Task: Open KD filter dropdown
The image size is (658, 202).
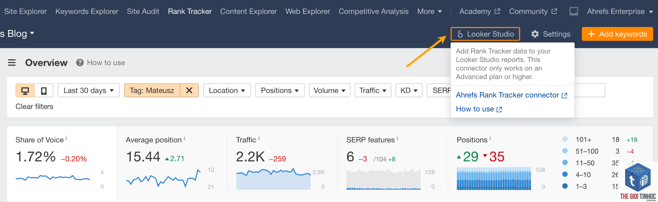Action: (x=409, y=91)
